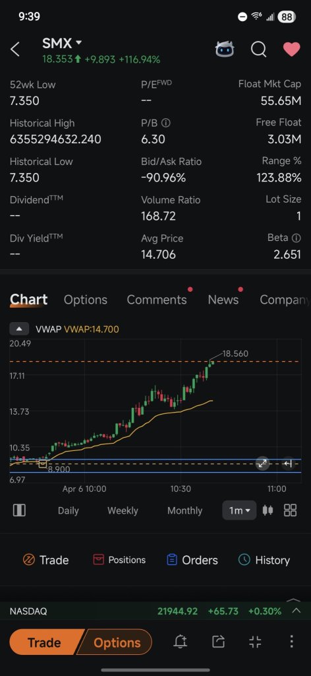This screenshot has height=676, width=311.
Task: Open the grid multi-chart icon
Action: 291,510
